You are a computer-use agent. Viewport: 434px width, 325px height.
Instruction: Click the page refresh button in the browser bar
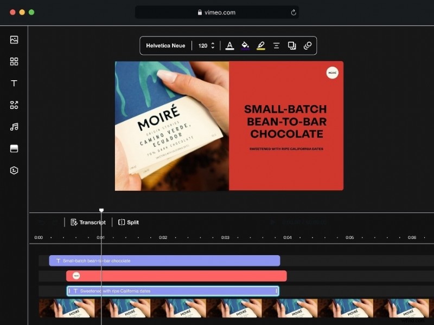pyautogui.click(x=293, y=12)
